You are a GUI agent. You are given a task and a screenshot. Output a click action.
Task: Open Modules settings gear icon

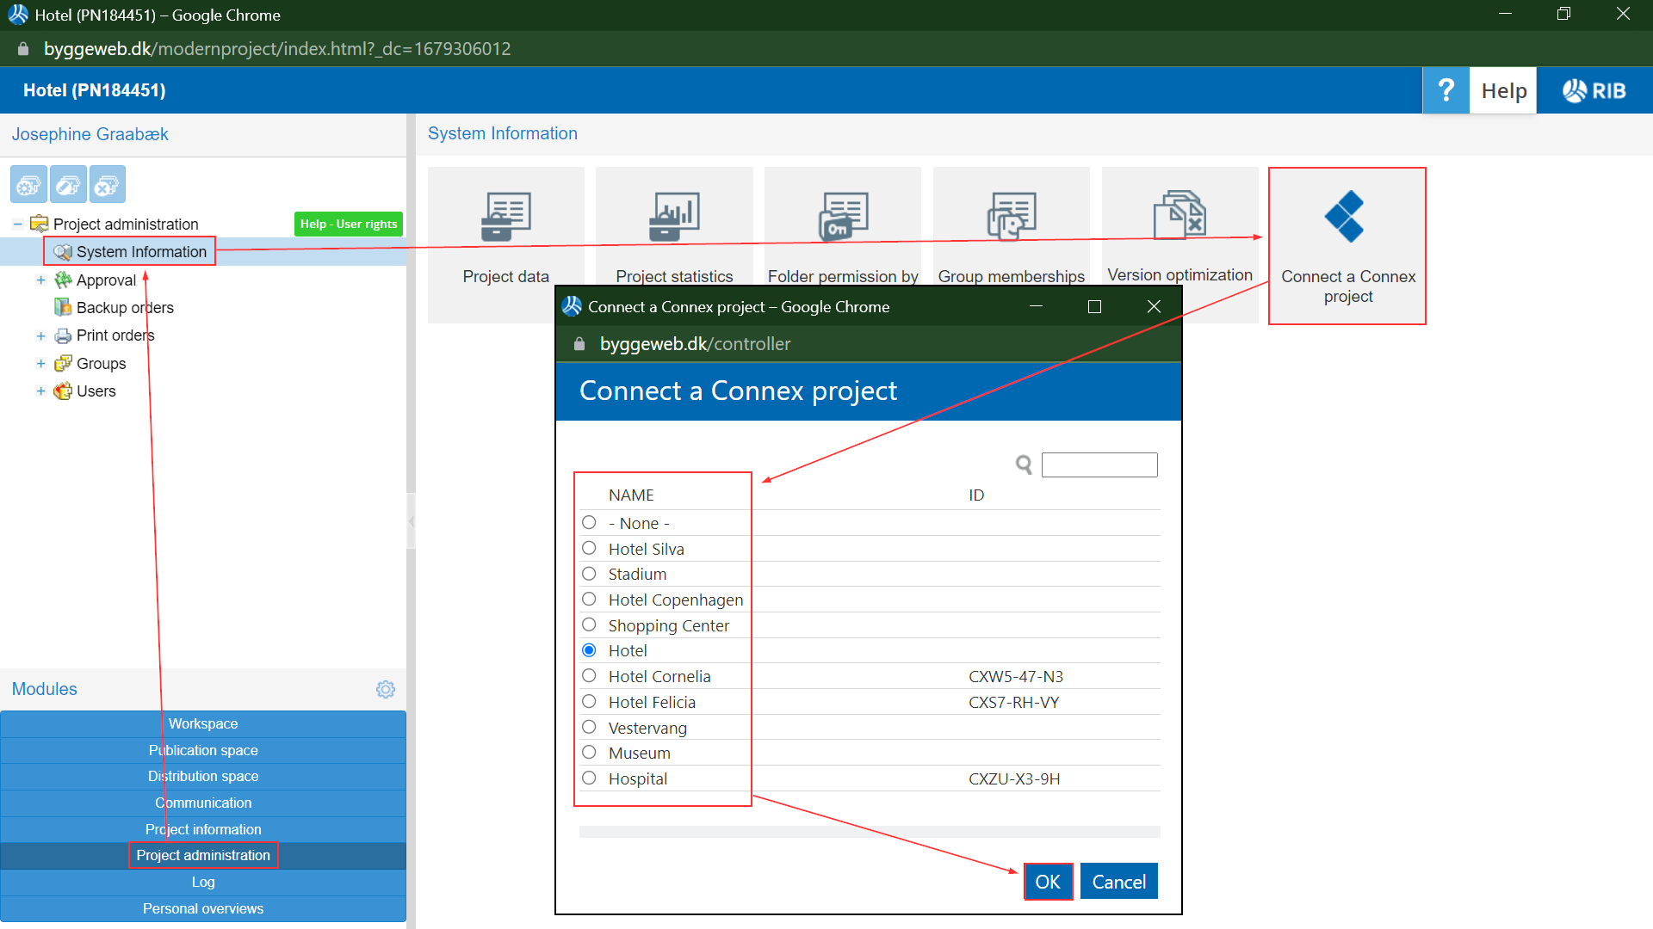click(386, 689)
